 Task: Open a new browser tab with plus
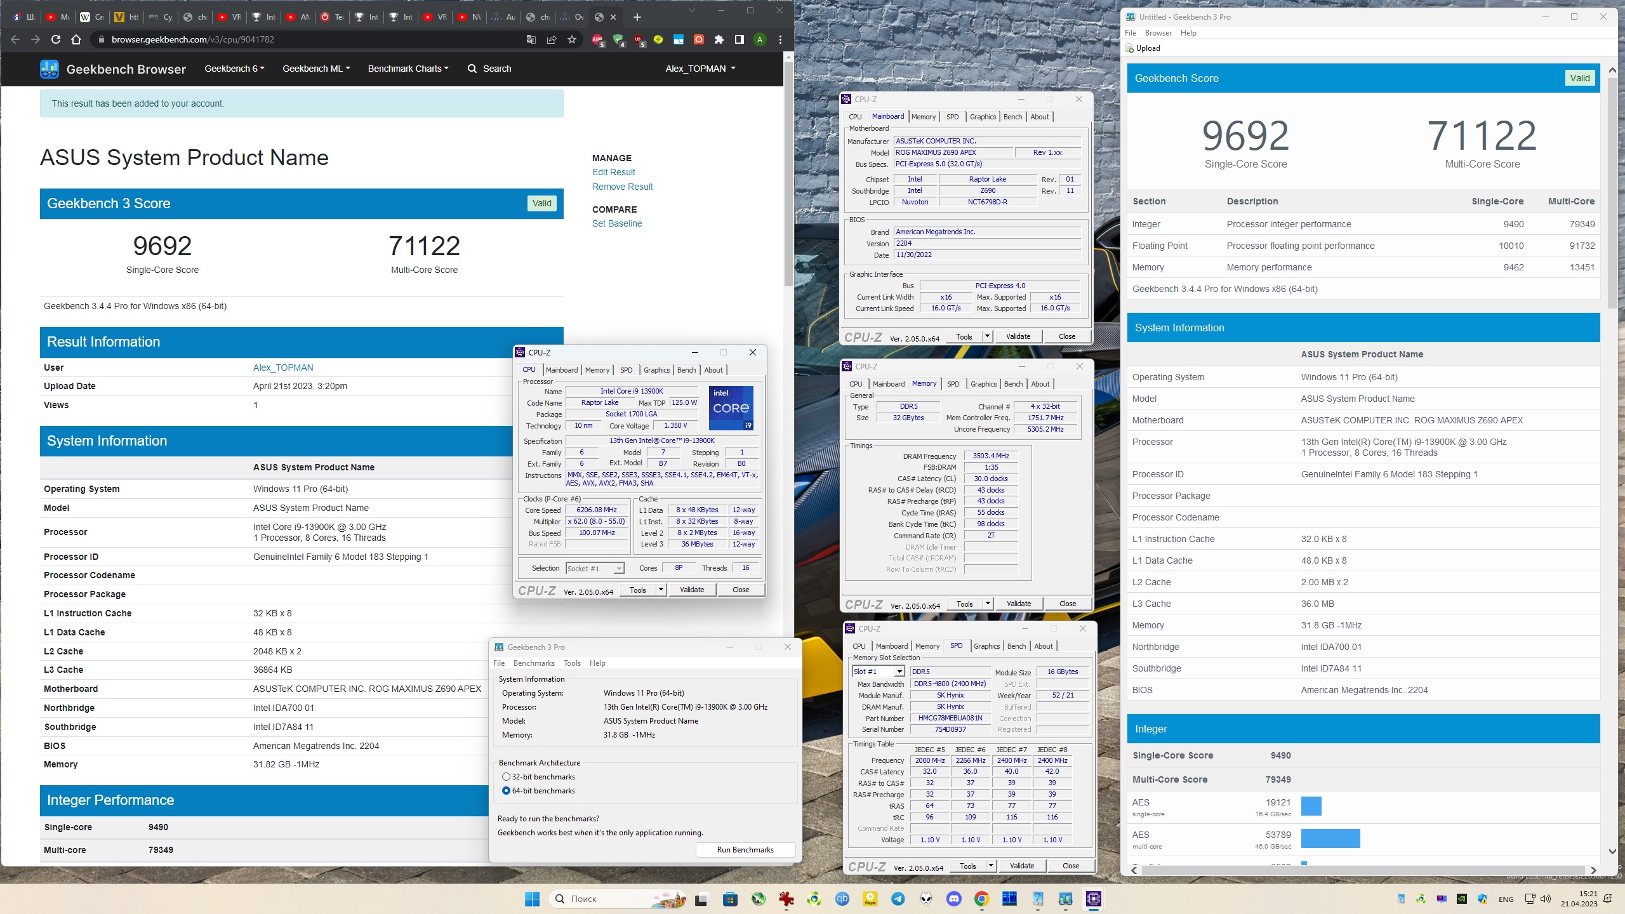(x=637, y=17)
